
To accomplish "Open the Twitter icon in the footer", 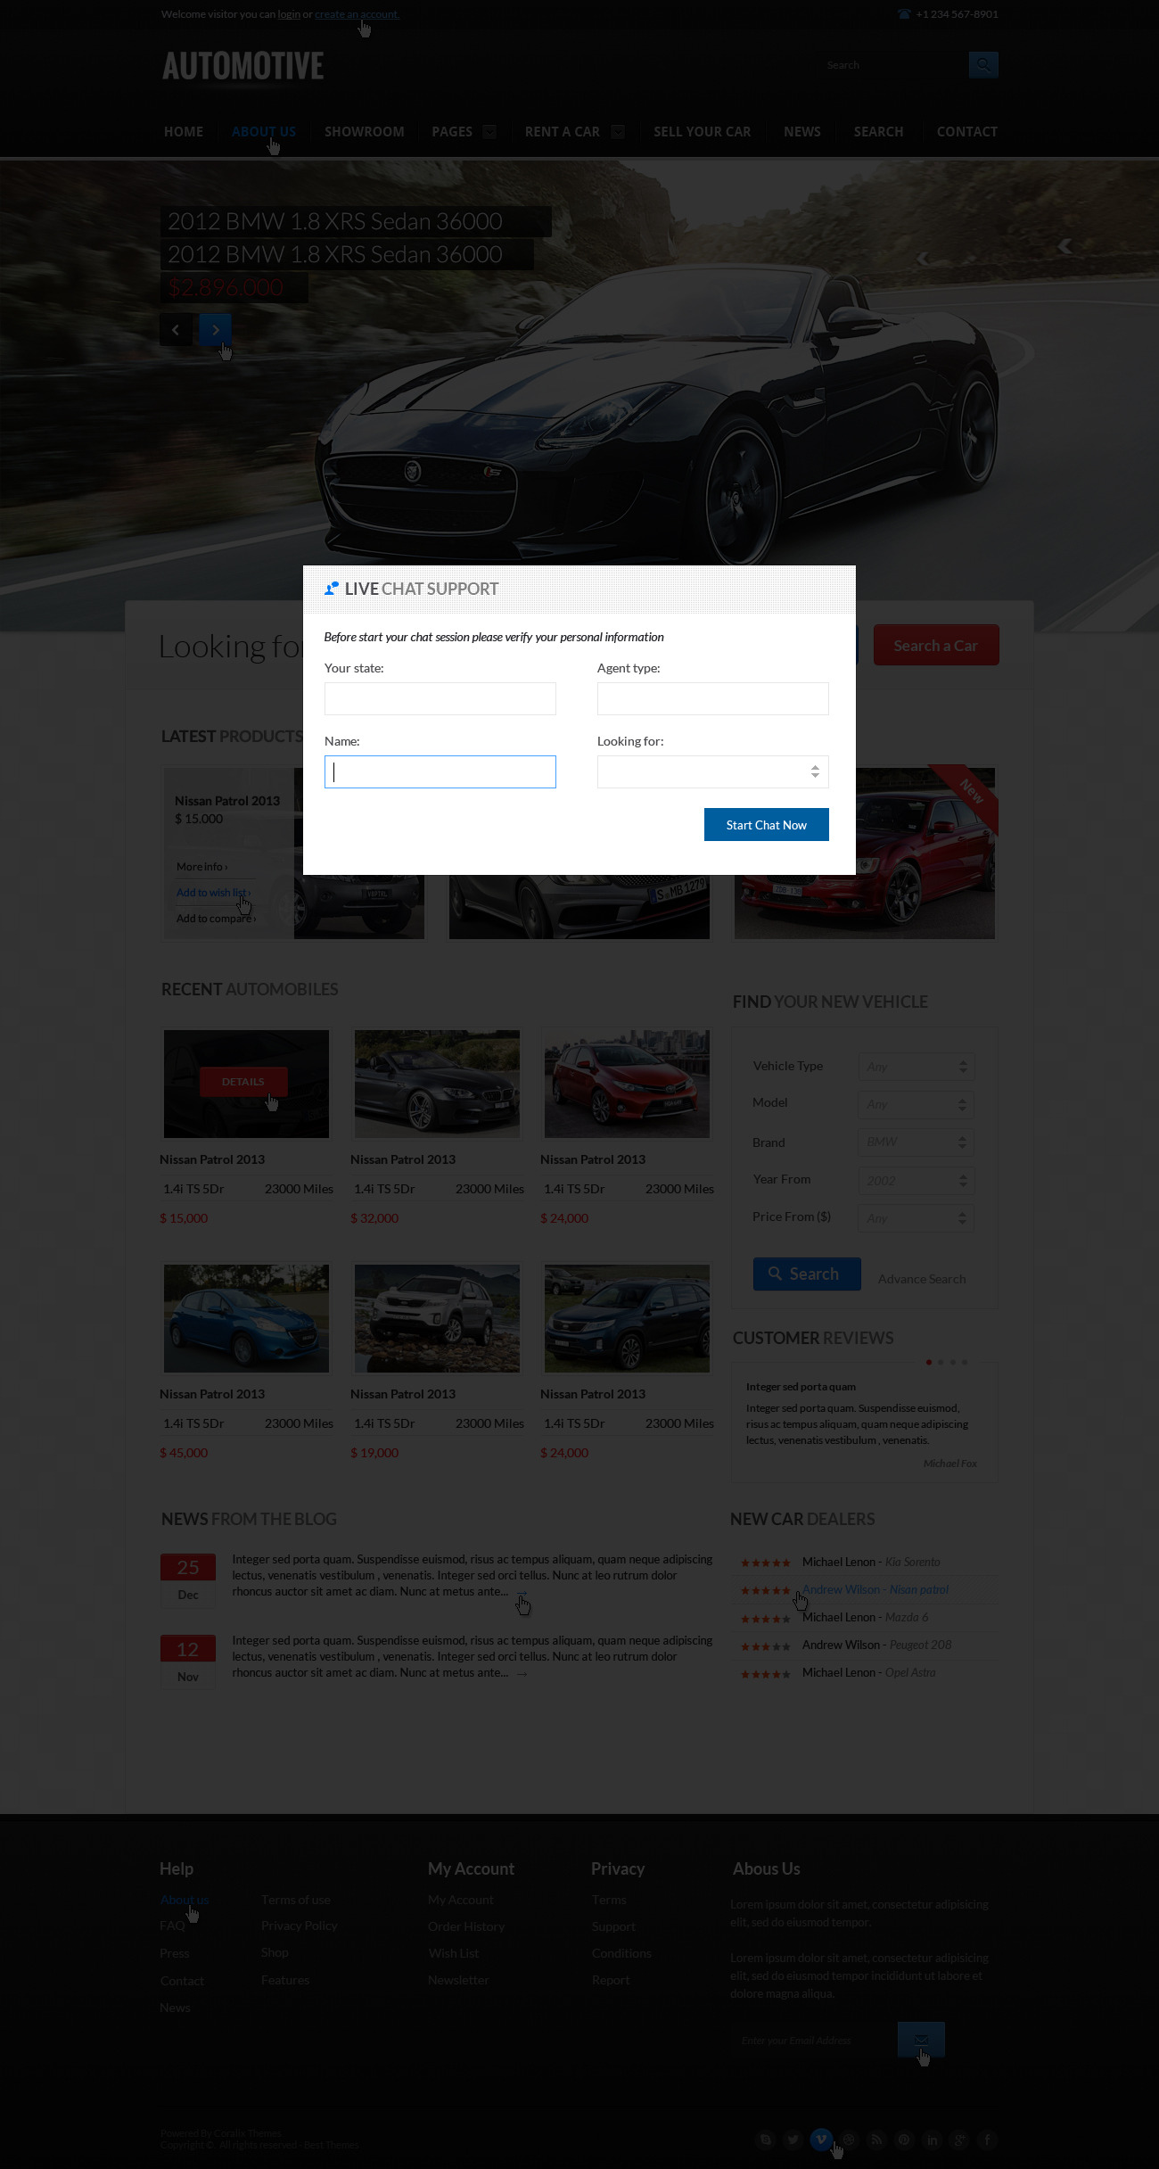I will coord(793,2140).
